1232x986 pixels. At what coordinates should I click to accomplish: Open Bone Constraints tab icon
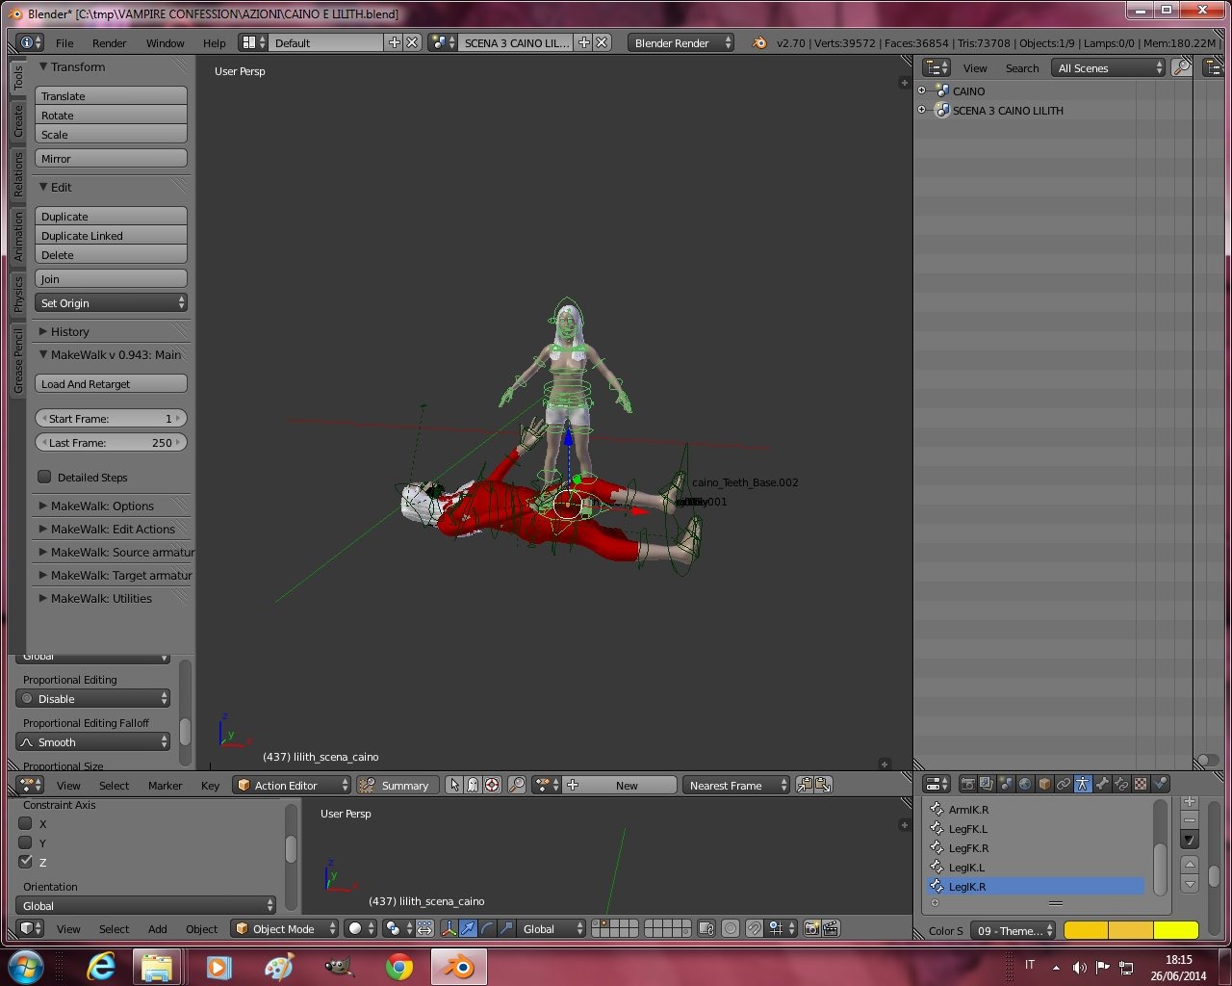click(x=1121, y=784)
